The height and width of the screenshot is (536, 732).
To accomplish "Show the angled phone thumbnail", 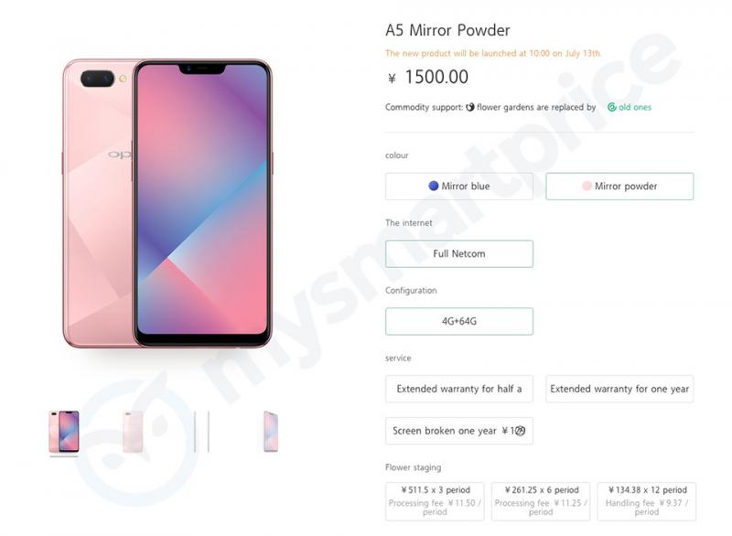I will pyautogui.click(x=271, y=432).
